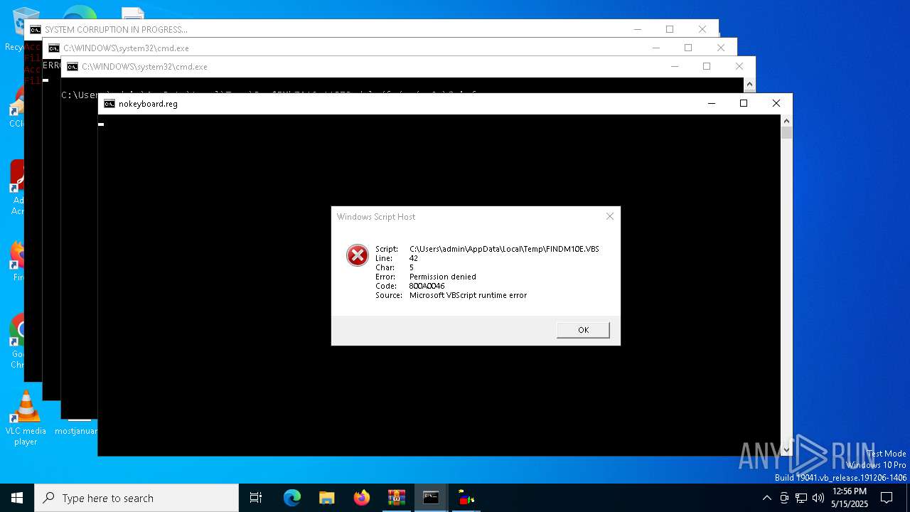Click the red error icon in dialog
This screenshot has width=910, height=512.
pyautogui.click(x=357, y=255)
